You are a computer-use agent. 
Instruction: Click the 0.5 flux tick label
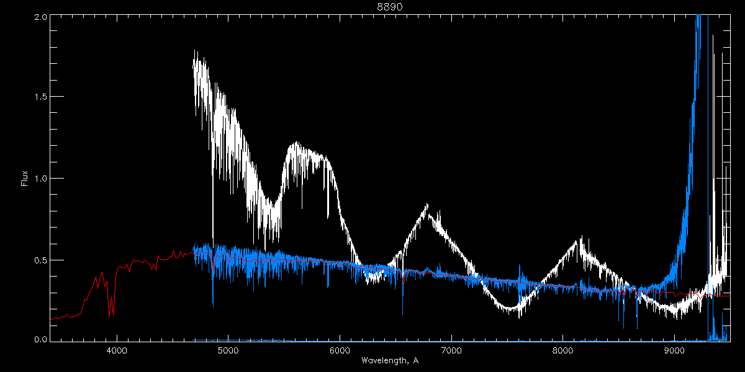click(x=38, y=260)
